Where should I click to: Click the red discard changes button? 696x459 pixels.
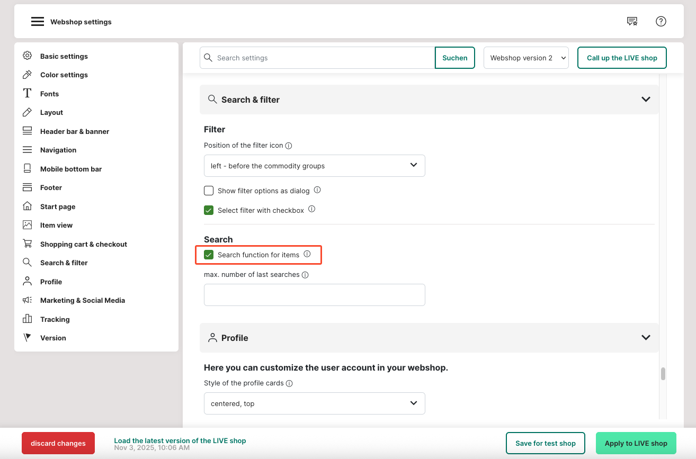[x=58, y=443]
